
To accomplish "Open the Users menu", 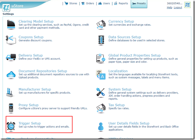I will point(104,4).
